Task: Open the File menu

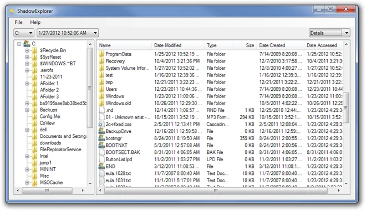Action: tap(18, 22)
